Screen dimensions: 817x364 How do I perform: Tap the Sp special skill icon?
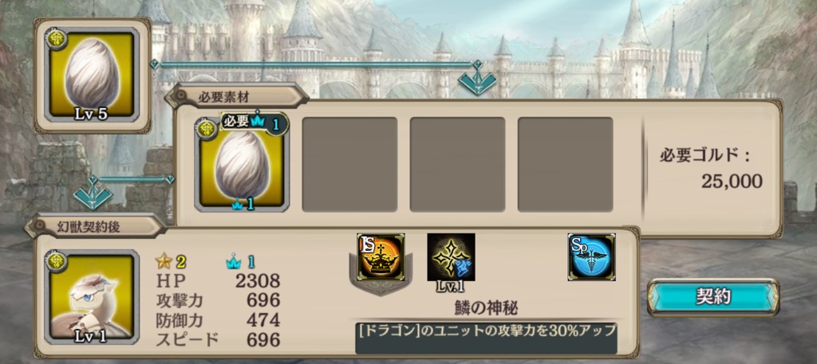pyautogui.click(x=591, y=257)
